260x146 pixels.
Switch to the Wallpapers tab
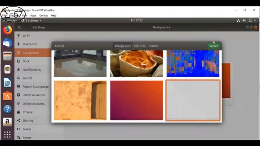pyautogui.click(x=123, y=46)
